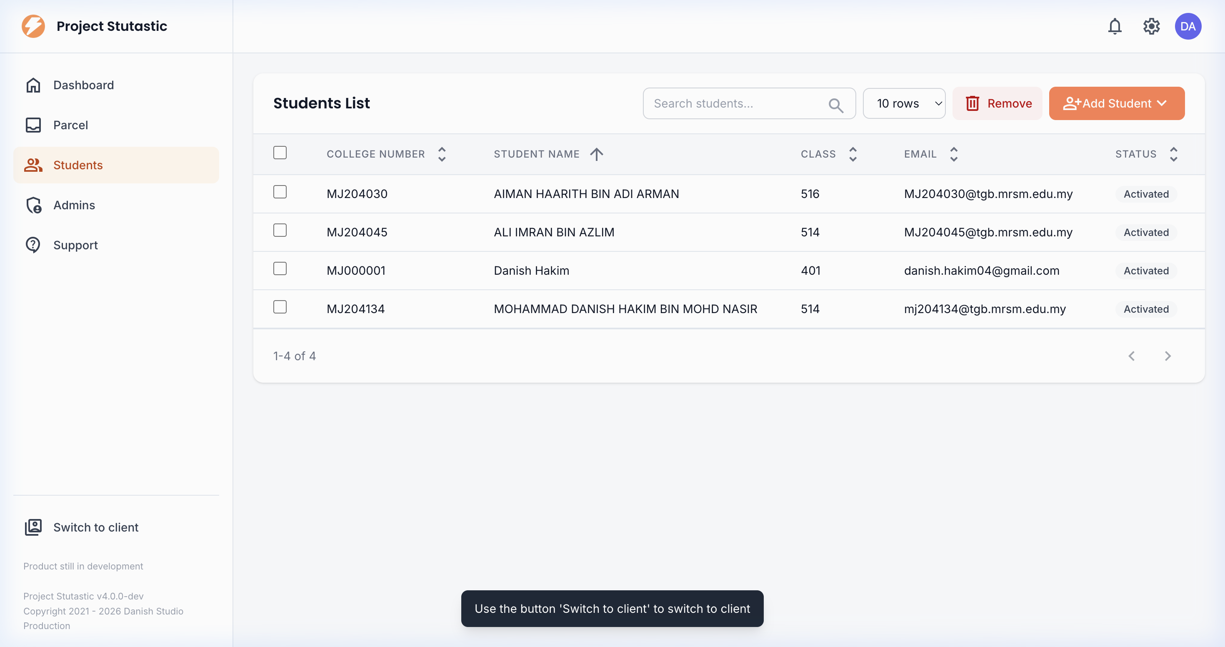The image size is (1225, 647).
Task: Go to next page arrow
Action: click(x=1167, y=356)
